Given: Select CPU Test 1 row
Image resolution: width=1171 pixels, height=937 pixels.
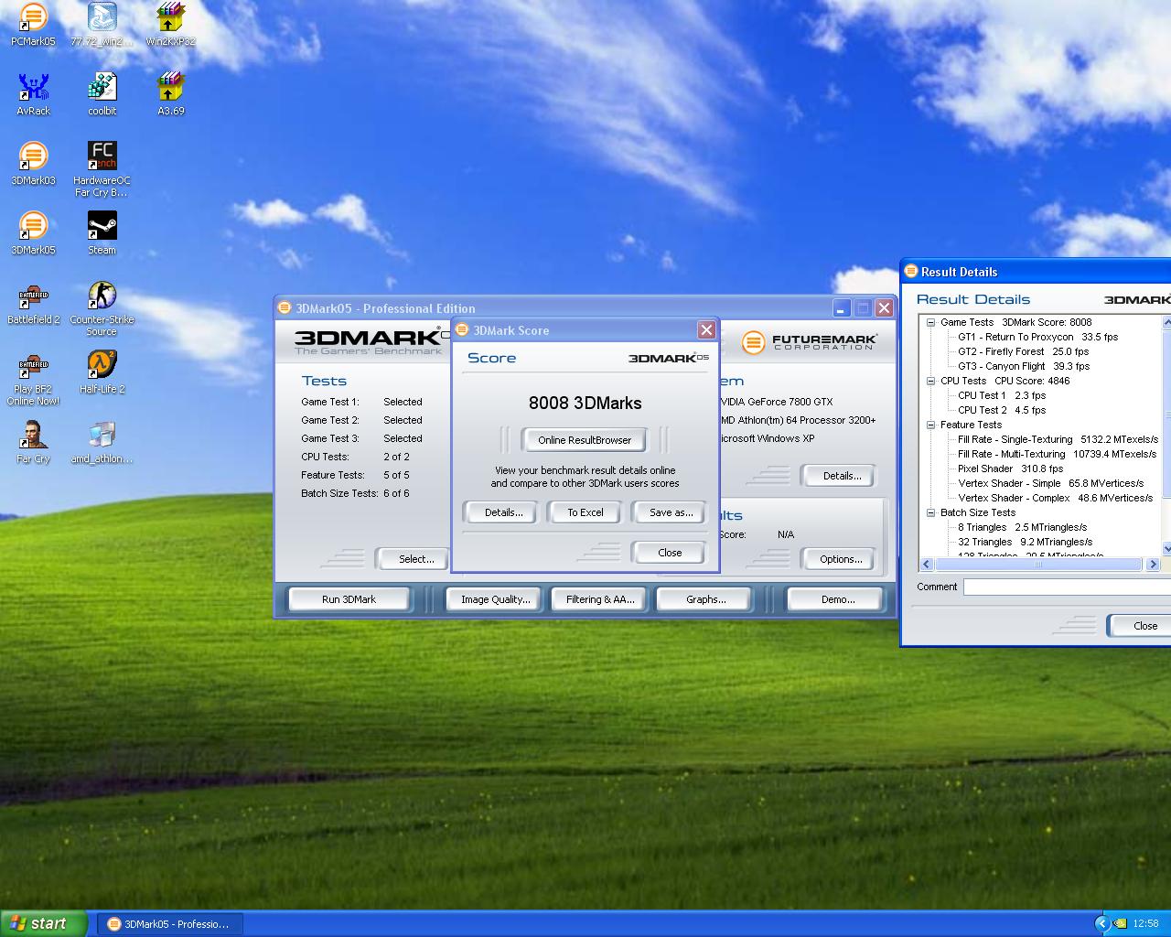Looking at the screenshot, I should point(1002,395).
